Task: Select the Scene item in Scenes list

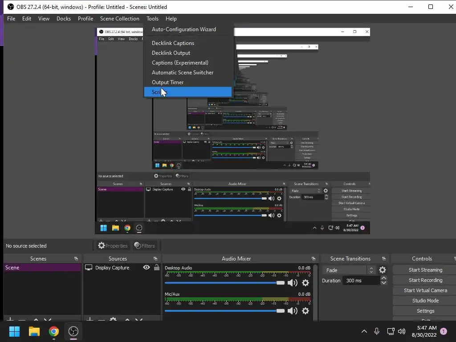Action: (x=42, y=268)
